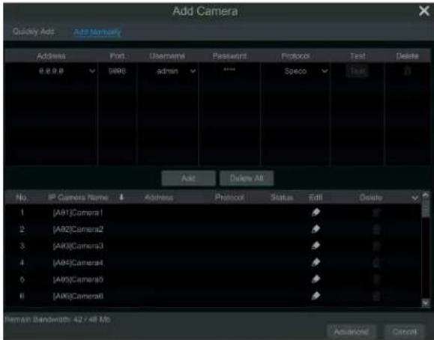Open the Username admin dropdown
The image size is (434, 340).
click(193, 71)
